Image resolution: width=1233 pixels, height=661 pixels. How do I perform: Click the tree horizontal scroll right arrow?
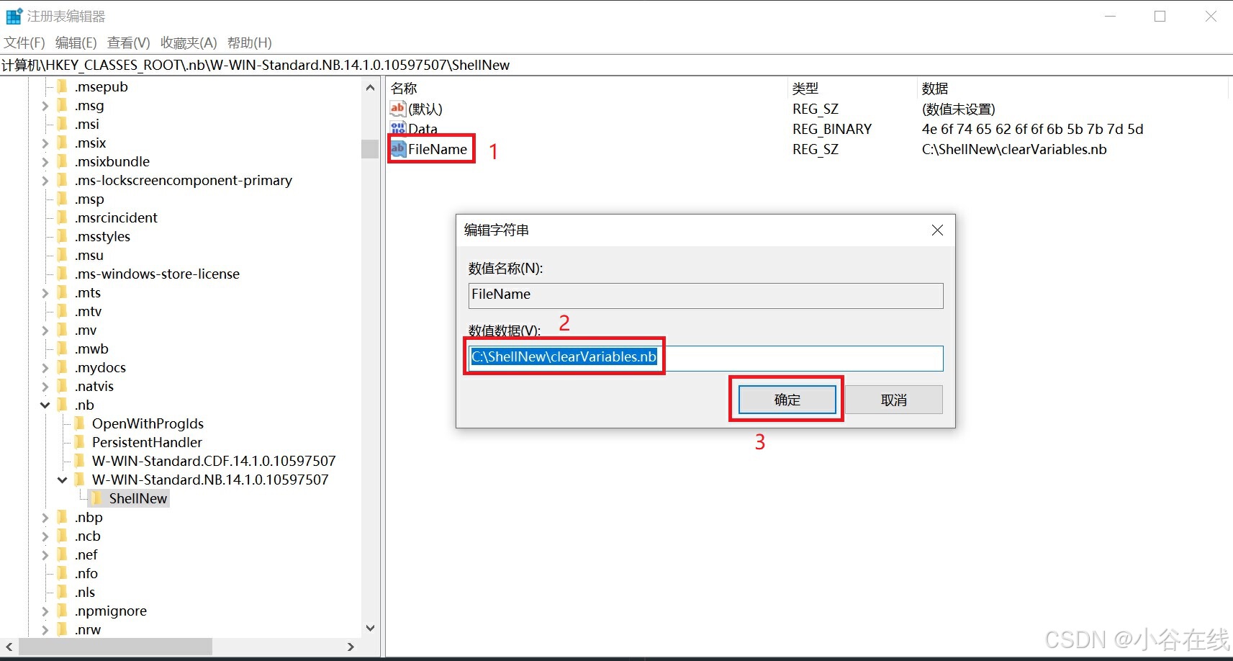(x=351, y=647)
